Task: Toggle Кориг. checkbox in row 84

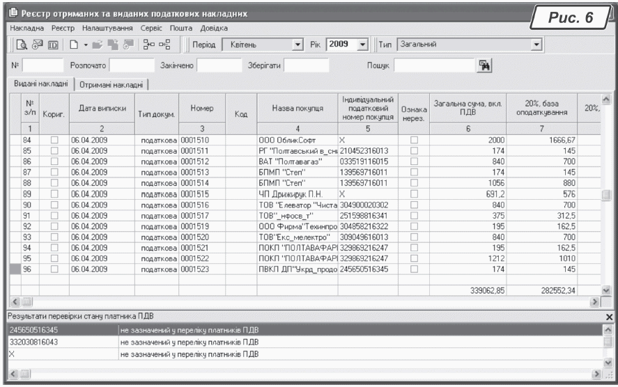Action: pos(54,141)
